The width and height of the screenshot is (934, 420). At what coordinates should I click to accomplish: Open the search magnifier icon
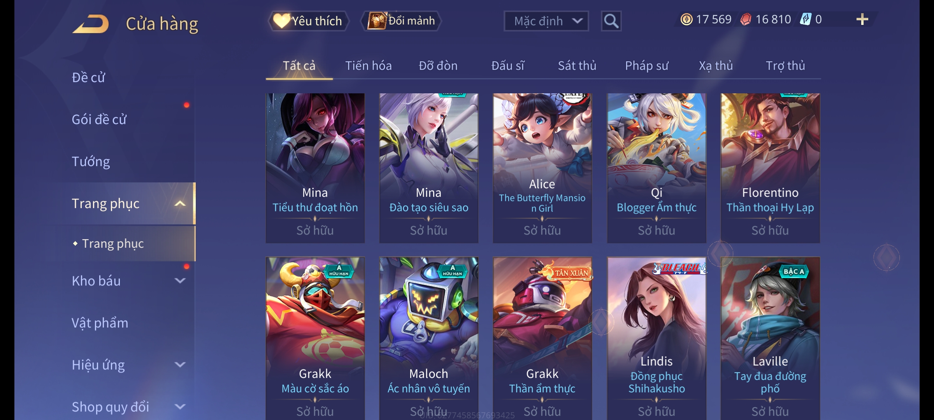611,21
